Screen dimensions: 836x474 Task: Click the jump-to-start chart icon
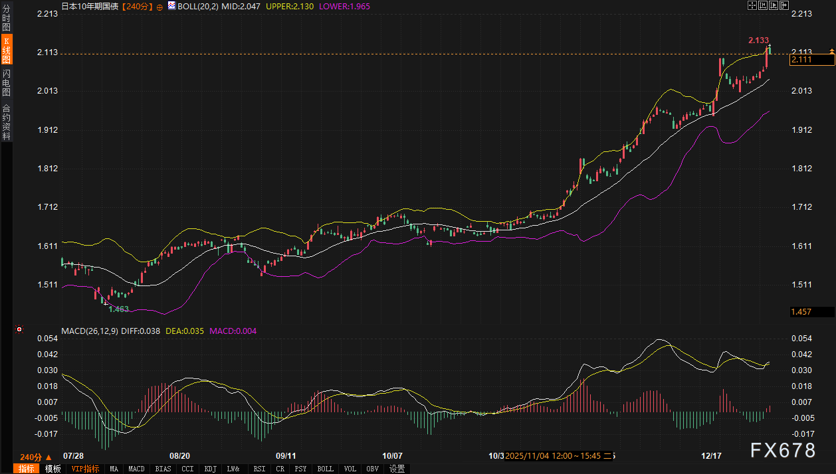pyautogui.click(x=763, y=6)
